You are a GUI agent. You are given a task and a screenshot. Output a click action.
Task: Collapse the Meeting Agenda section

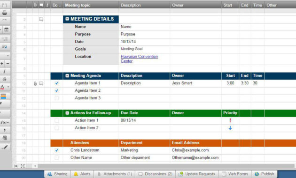[x=67, y=75]
